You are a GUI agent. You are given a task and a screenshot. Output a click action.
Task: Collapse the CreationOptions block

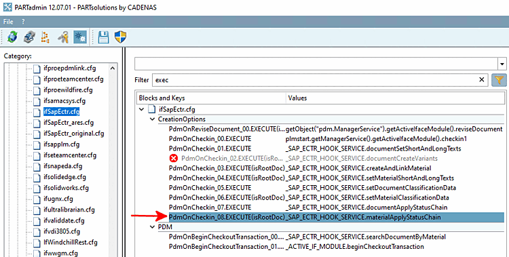click(x=152, y=119)
